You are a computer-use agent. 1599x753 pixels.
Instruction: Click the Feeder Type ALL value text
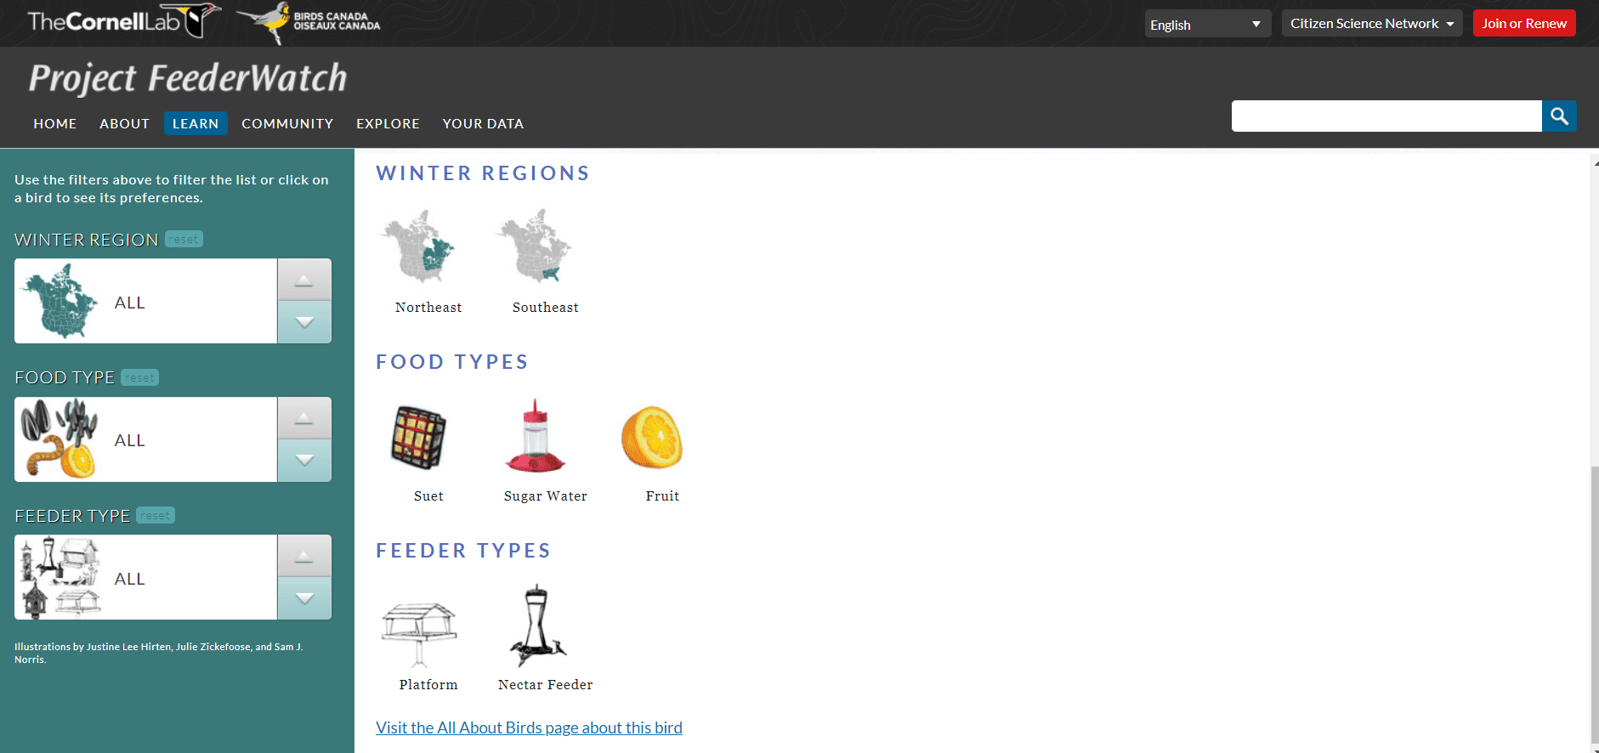pos(130,579)
